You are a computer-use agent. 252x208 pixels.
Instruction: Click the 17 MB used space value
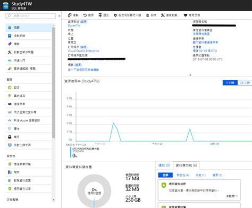click(x=132, y=178)
